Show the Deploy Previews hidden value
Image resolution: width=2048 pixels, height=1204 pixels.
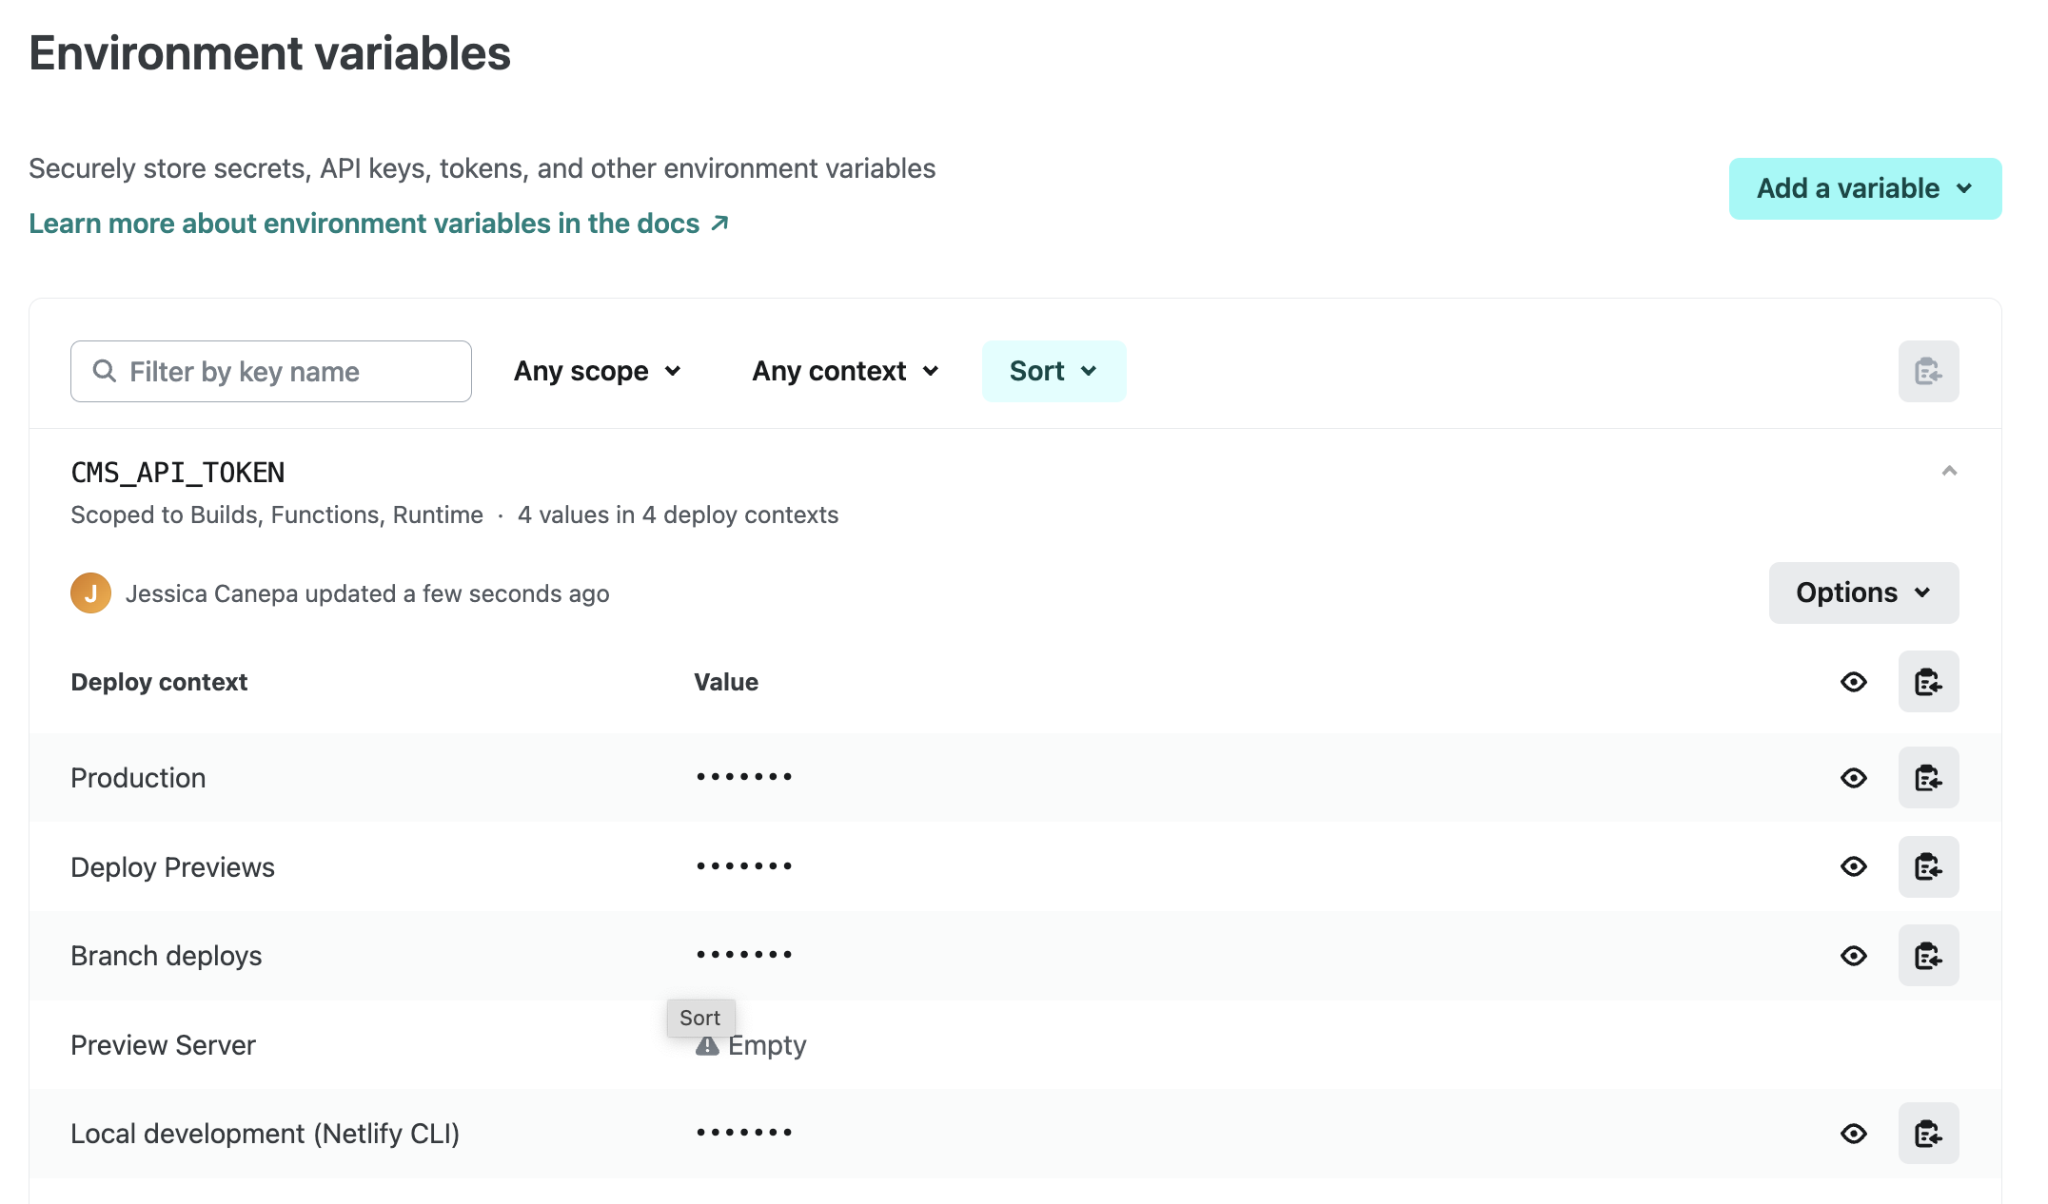pyautogui.click(x=1853, y=866)
